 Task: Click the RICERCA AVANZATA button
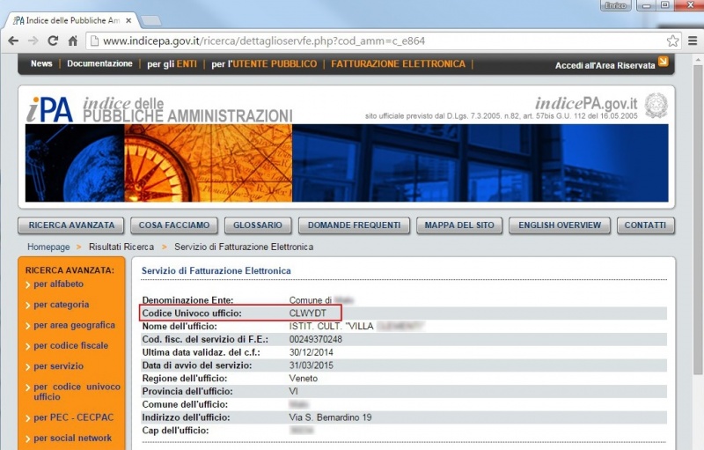pos(71,225)
